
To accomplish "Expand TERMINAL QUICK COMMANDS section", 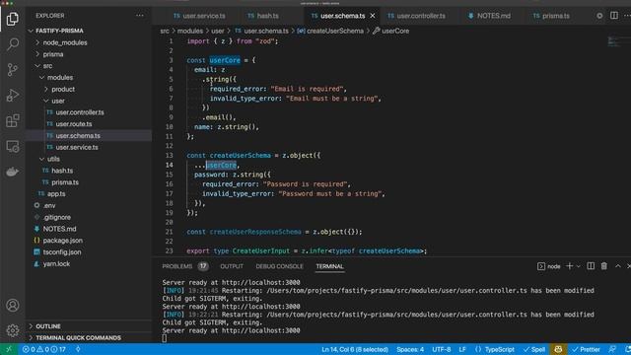I will 89,337.
